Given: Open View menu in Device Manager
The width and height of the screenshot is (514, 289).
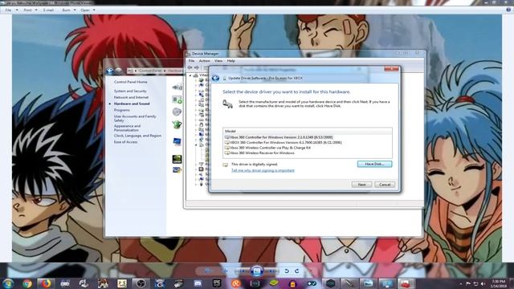Looking at the screenshot, I should 218,61.
